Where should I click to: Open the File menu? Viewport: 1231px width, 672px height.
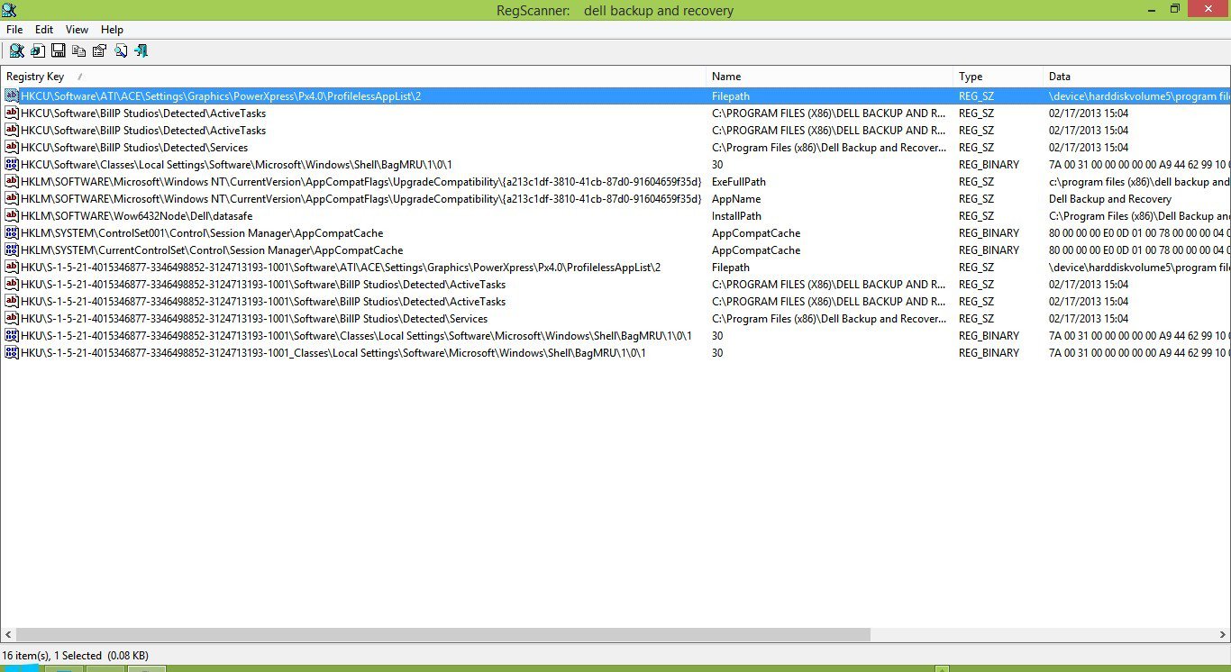[x=14, y=30]
